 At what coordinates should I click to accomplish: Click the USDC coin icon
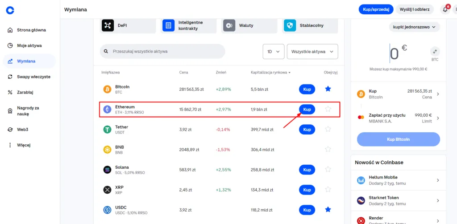pos(107,210)
